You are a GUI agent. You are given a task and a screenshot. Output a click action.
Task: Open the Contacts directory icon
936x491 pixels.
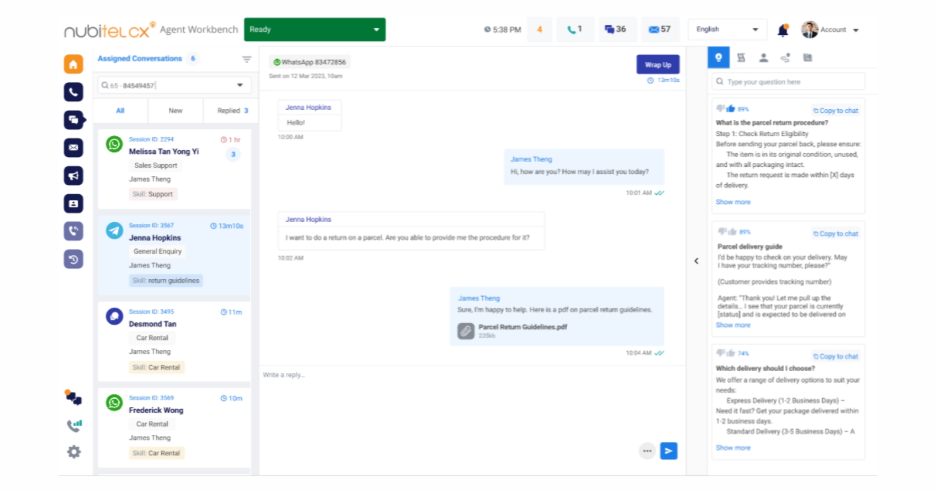tap(74, 203)
